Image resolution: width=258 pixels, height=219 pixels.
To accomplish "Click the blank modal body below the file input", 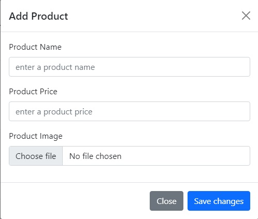I will pos(130,174).
